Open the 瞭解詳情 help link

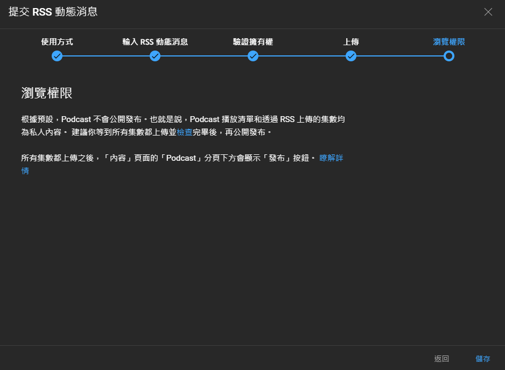331,158
